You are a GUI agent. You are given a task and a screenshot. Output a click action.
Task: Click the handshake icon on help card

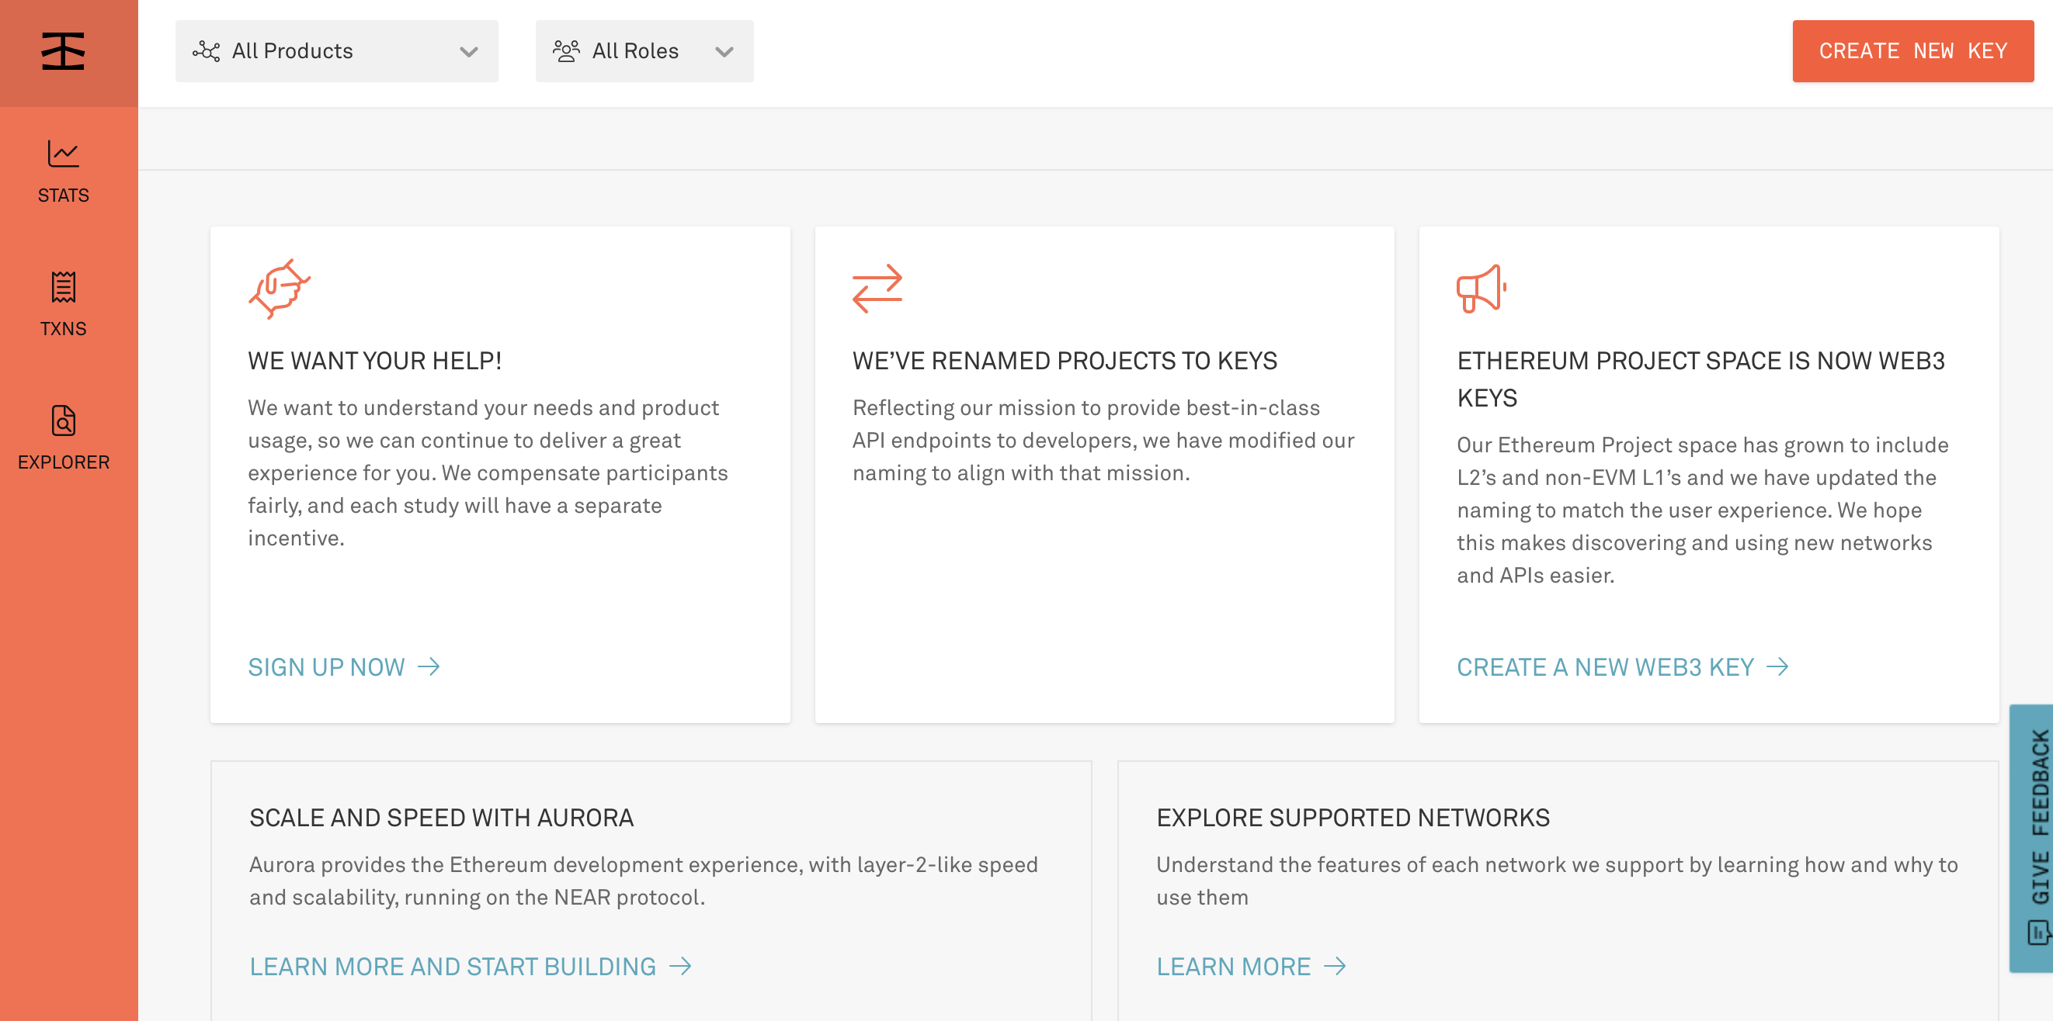279,289
